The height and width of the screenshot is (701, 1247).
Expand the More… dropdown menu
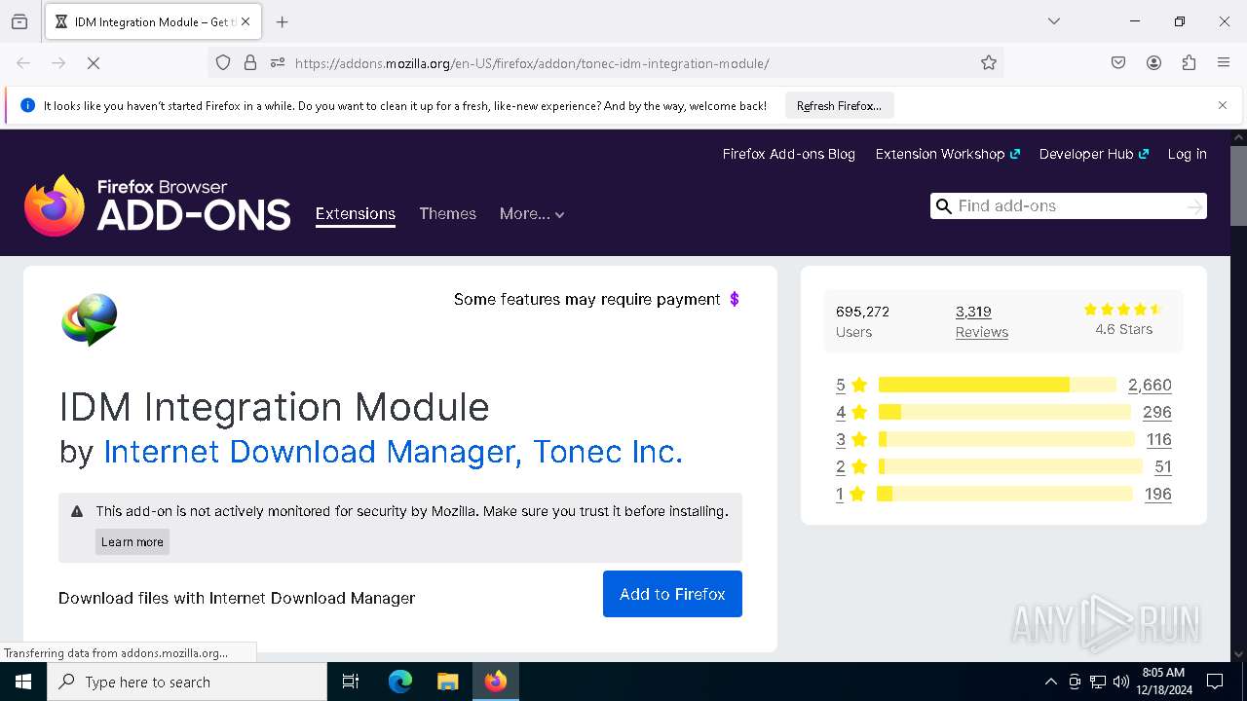point(532,214)
